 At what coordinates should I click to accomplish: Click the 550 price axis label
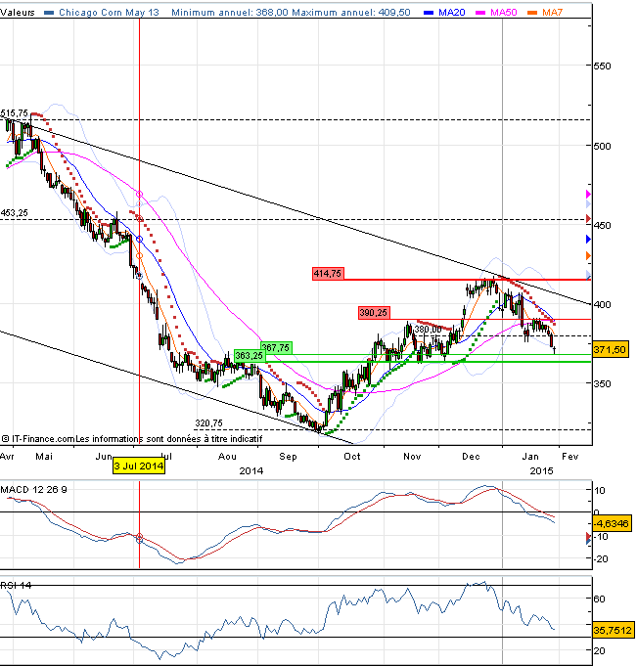point(602,67)
